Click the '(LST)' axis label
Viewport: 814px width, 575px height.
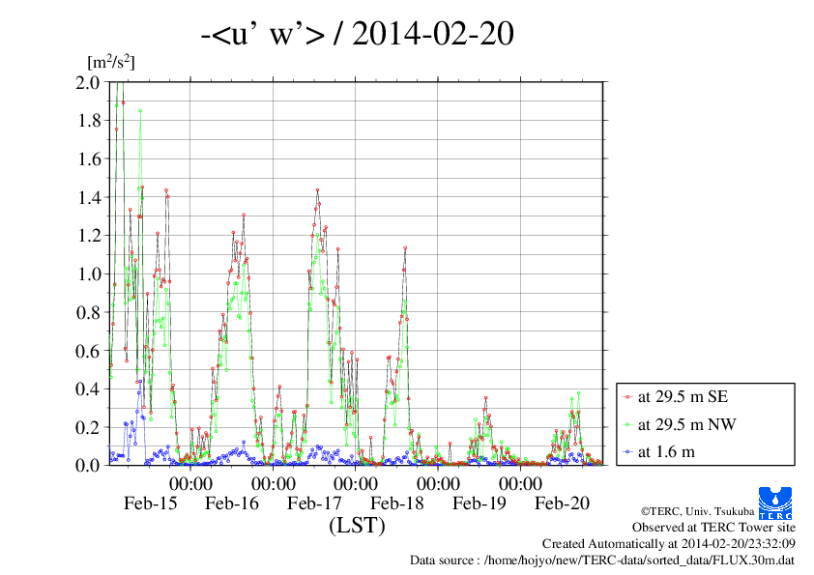(357, 526)
